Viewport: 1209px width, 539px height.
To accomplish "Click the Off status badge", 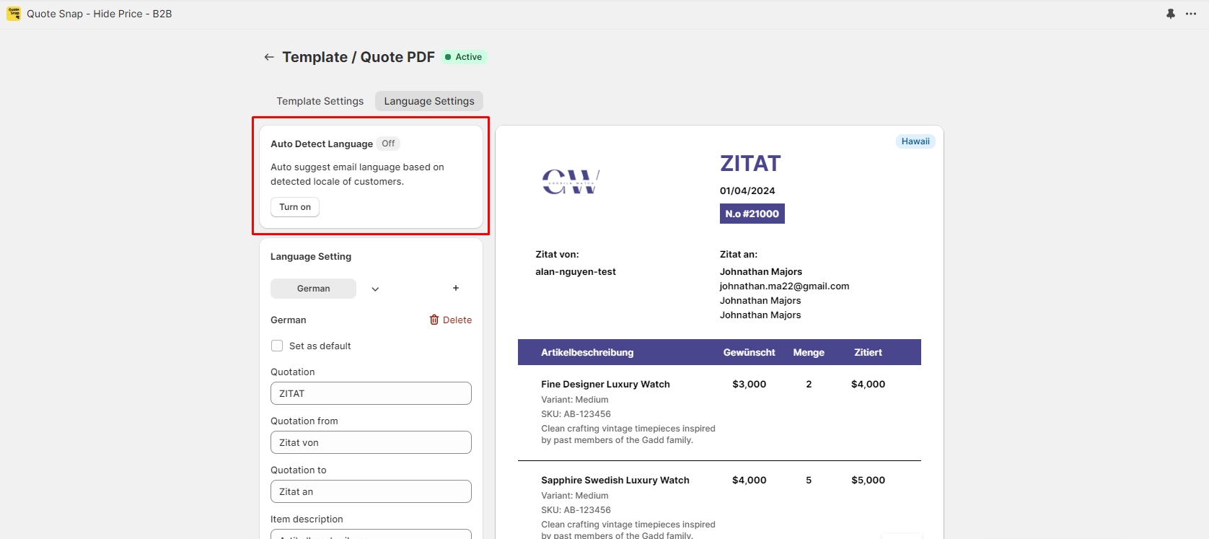I will (388, 144).
